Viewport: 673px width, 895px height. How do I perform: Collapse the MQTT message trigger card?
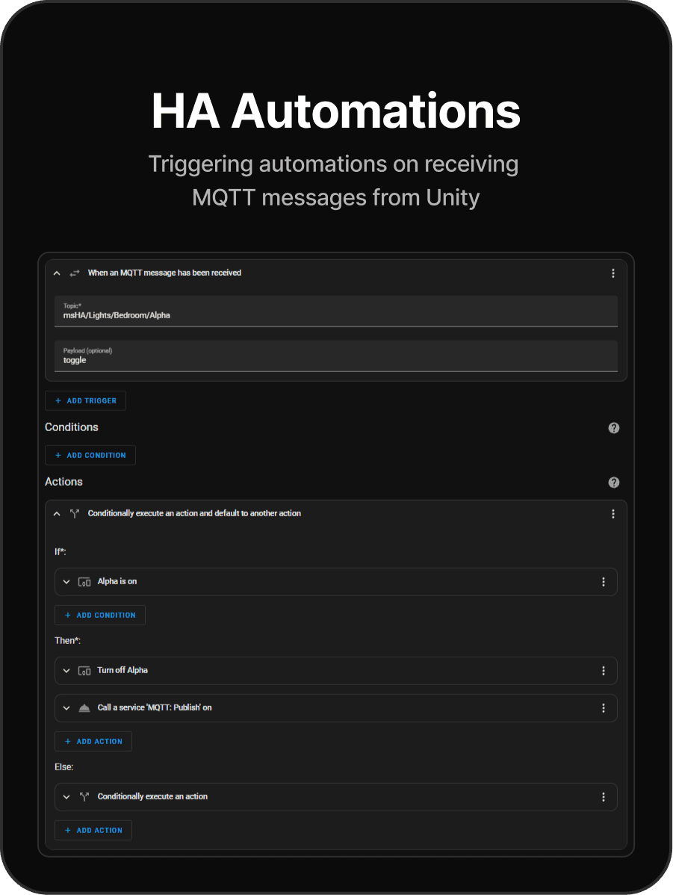tap(57, 273)
